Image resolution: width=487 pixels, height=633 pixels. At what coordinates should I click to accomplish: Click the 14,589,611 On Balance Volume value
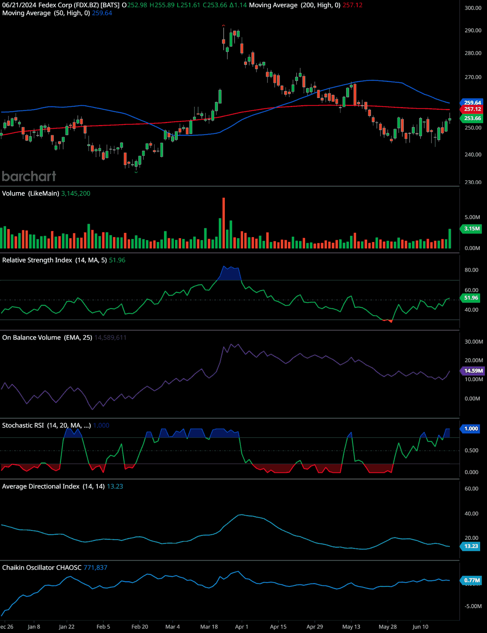coord(110,338)
